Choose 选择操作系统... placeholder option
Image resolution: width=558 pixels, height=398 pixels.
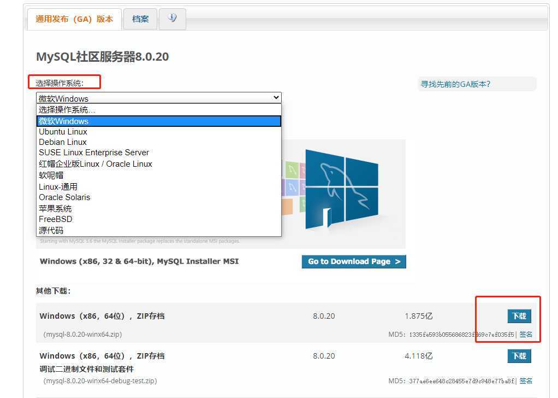(x=159, y=110)
